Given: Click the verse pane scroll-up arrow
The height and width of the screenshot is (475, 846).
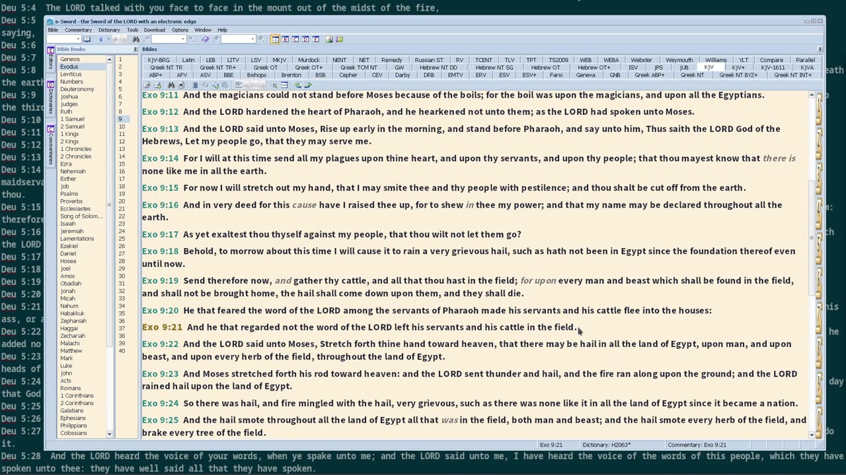Looking at the screenshot, I should tap(812, 96).
